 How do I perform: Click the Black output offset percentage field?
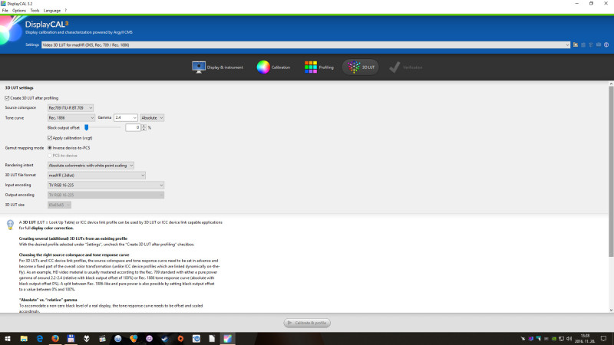pos(133,128)
